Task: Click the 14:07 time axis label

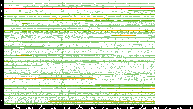Action: coord(92,108)
